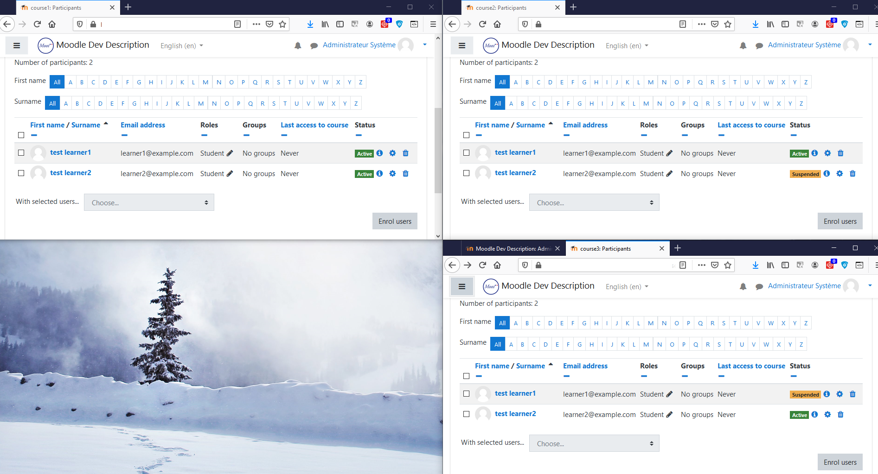
Task: Toggle side navigation hamburger in course1 window
Action: (17, 45)
